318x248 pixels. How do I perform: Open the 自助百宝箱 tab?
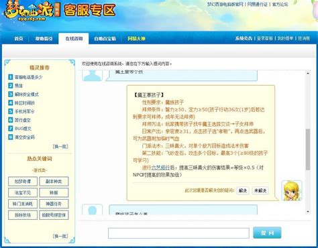105,39
